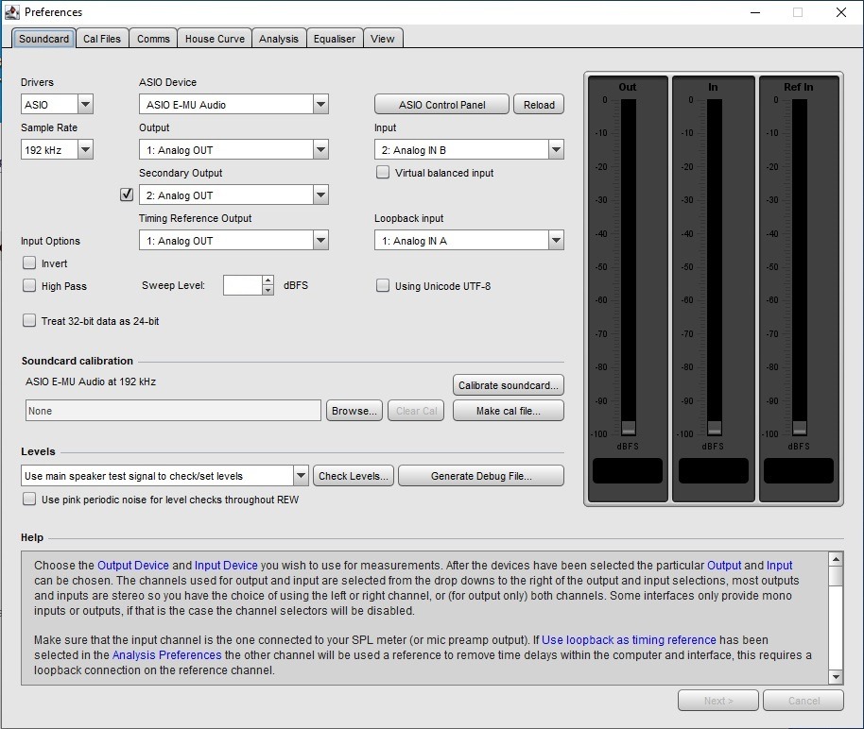This screenshot has height=729, width=864.
Task: Click 'ASIO E-MU Audio at 192 kHz' text
Action: [x=91, y=381]
